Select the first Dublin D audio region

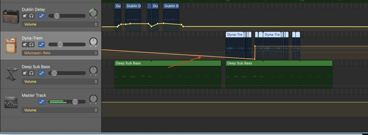pyautogui.click(x=133, y=17)
